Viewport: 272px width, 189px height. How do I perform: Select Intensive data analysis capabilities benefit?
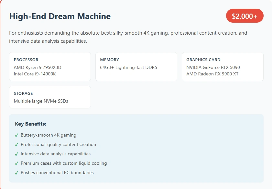pos(56,154)
